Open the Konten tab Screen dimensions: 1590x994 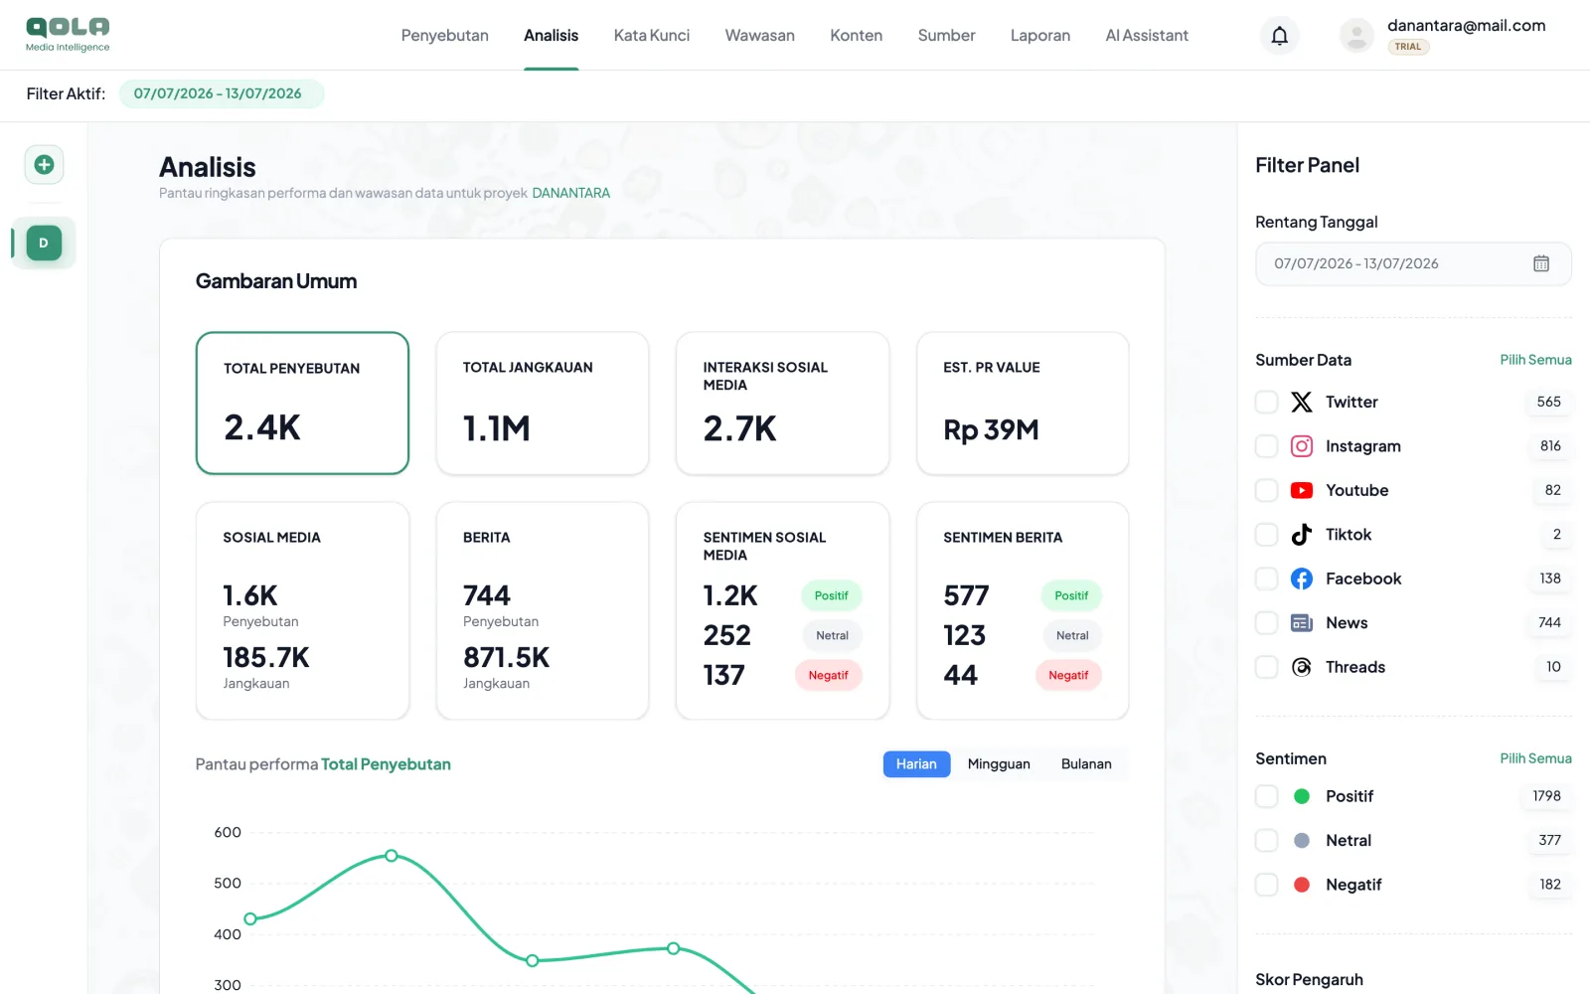pyautogui.click(x=857, y=36)
